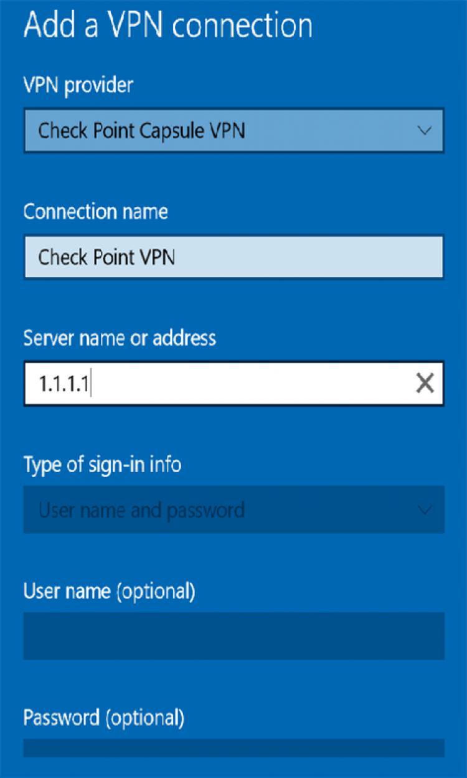Click the "Add a VPN connection" heading

pos(168,25)
